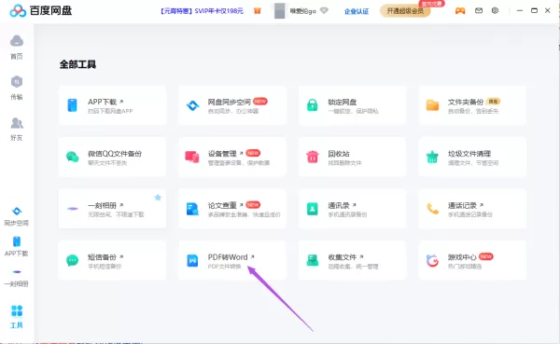Click the 文件夹备份 folder icon

[x=432, y=105]
